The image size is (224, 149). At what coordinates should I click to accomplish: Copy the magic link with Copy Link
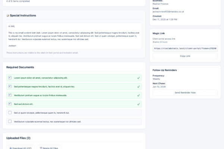(x=185, y=56)
